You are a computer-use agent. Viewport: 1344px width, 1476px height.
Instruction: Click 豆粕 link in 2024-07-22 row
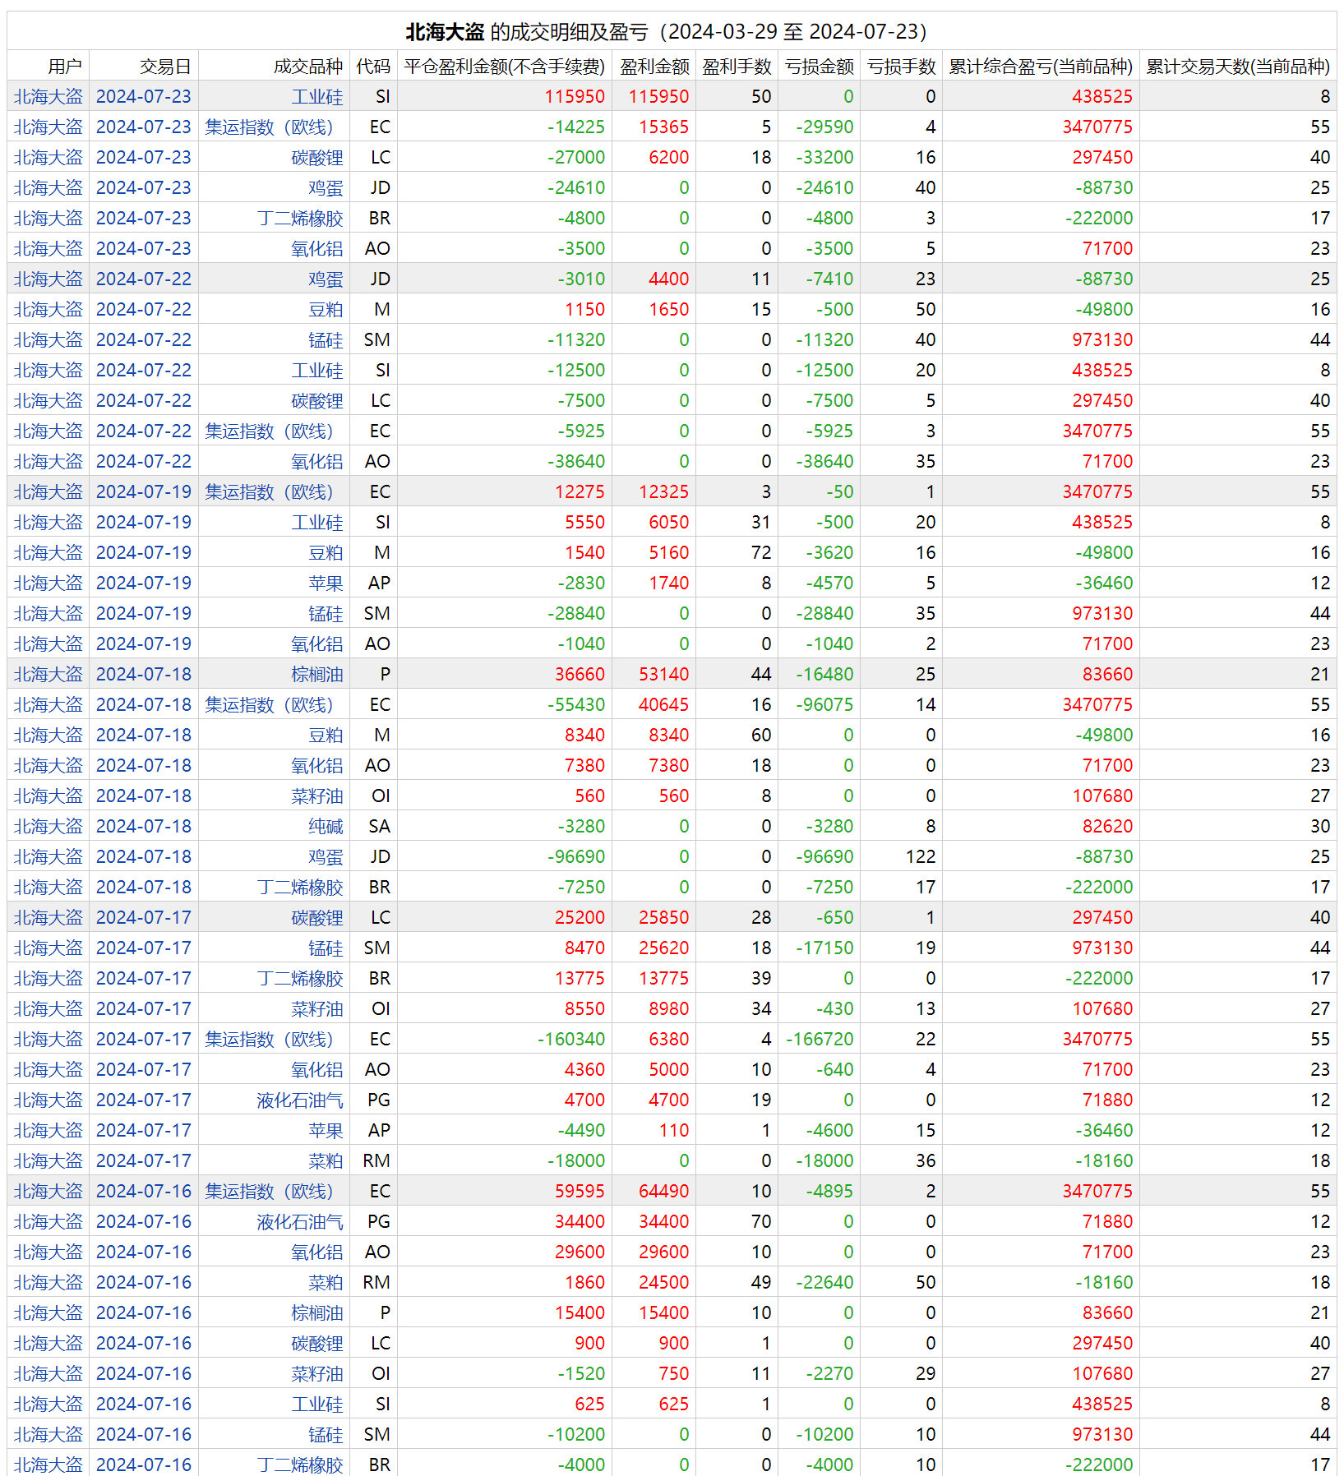tap(326, 309)
